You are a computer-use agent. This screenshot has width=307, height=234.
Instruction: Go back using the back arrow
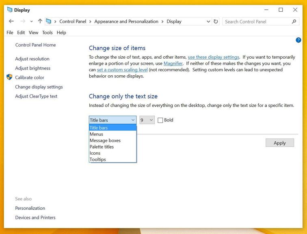(x=11, y=21)
